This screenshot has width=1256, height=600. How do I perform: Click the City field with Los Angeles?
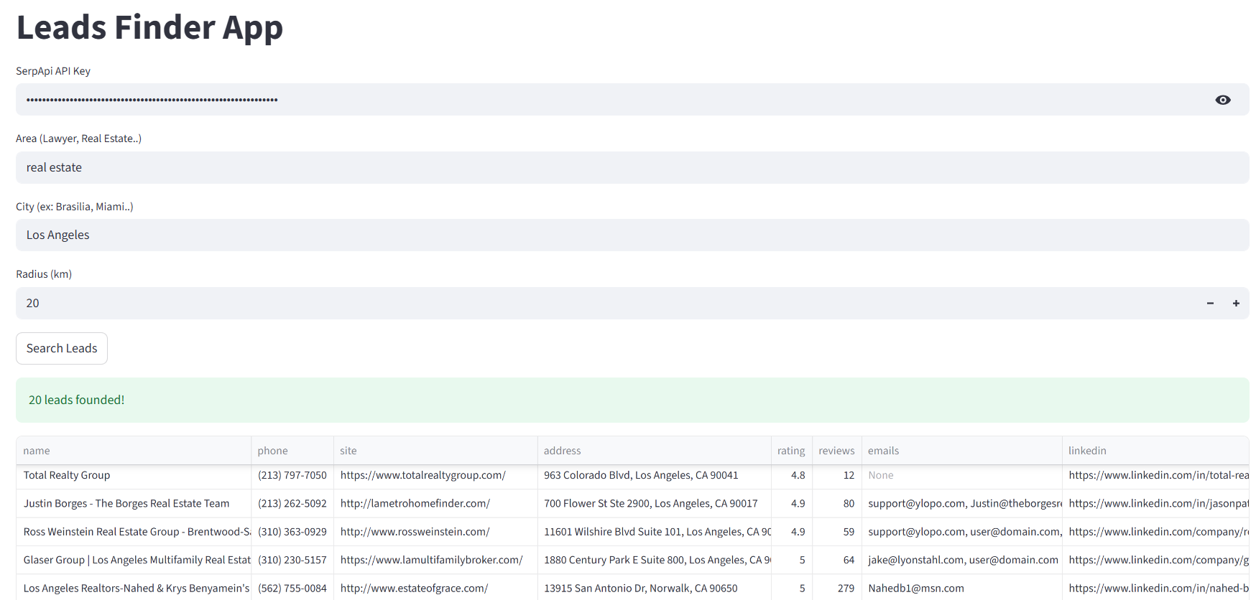point(632,235)
